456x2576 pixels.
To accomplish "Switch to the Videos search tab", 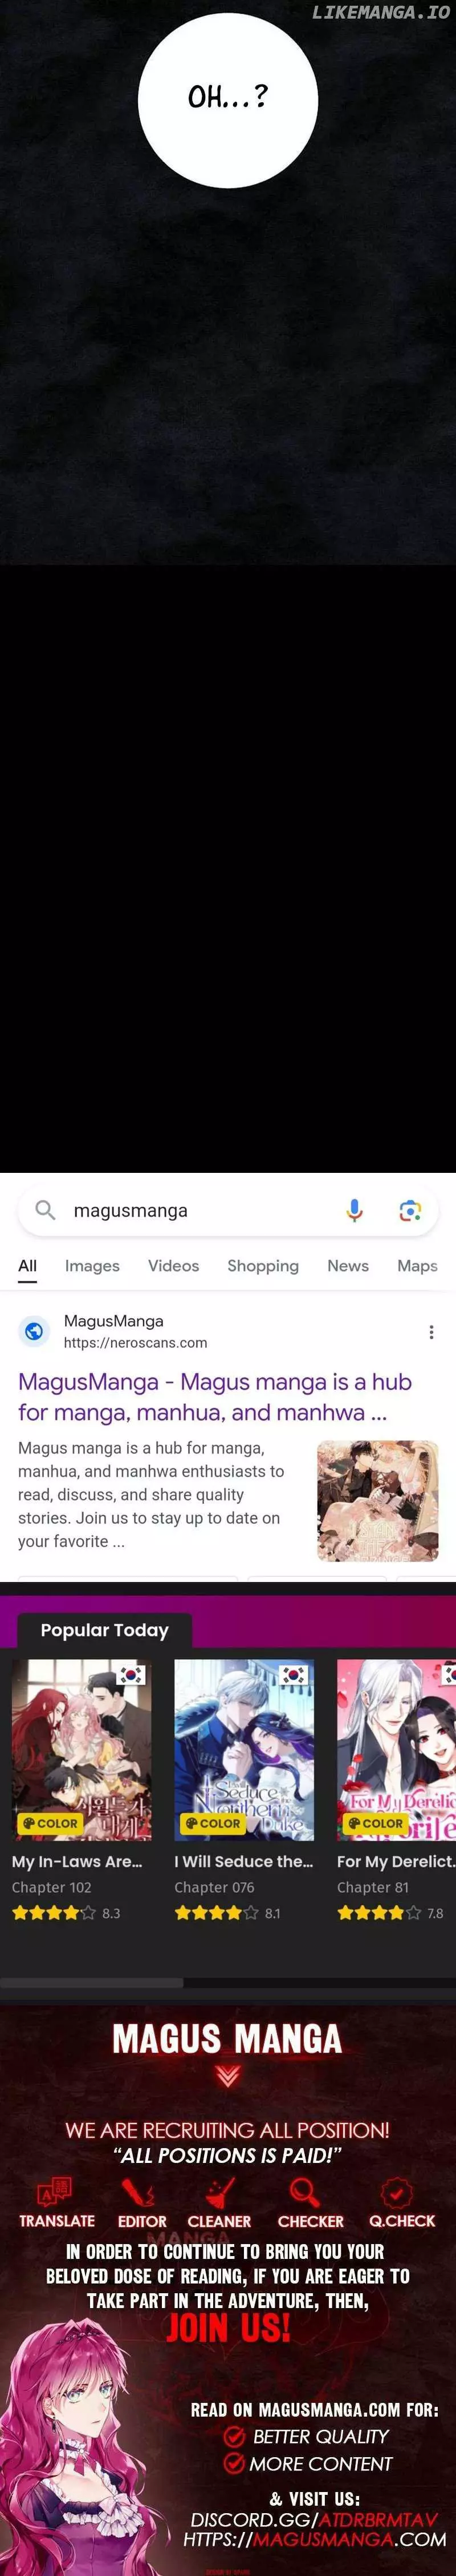I will [x=174, y=1266].
